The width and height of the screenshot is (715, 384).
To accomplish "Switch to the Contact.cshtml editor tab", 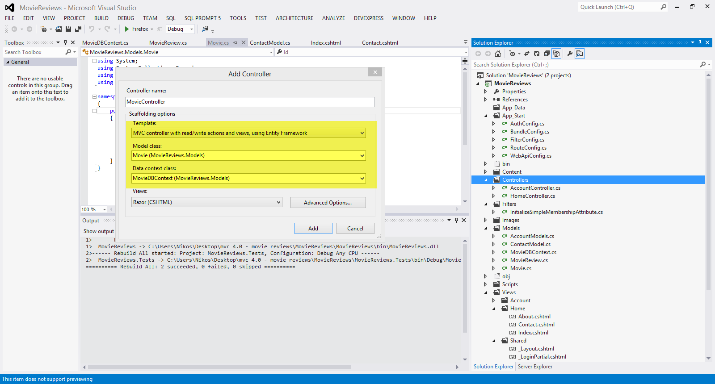I will 380,43.
